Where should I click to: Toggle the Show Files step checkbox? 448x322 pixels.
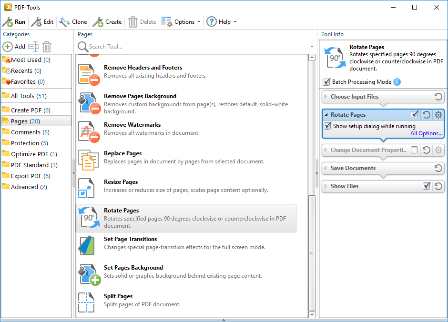427,186
